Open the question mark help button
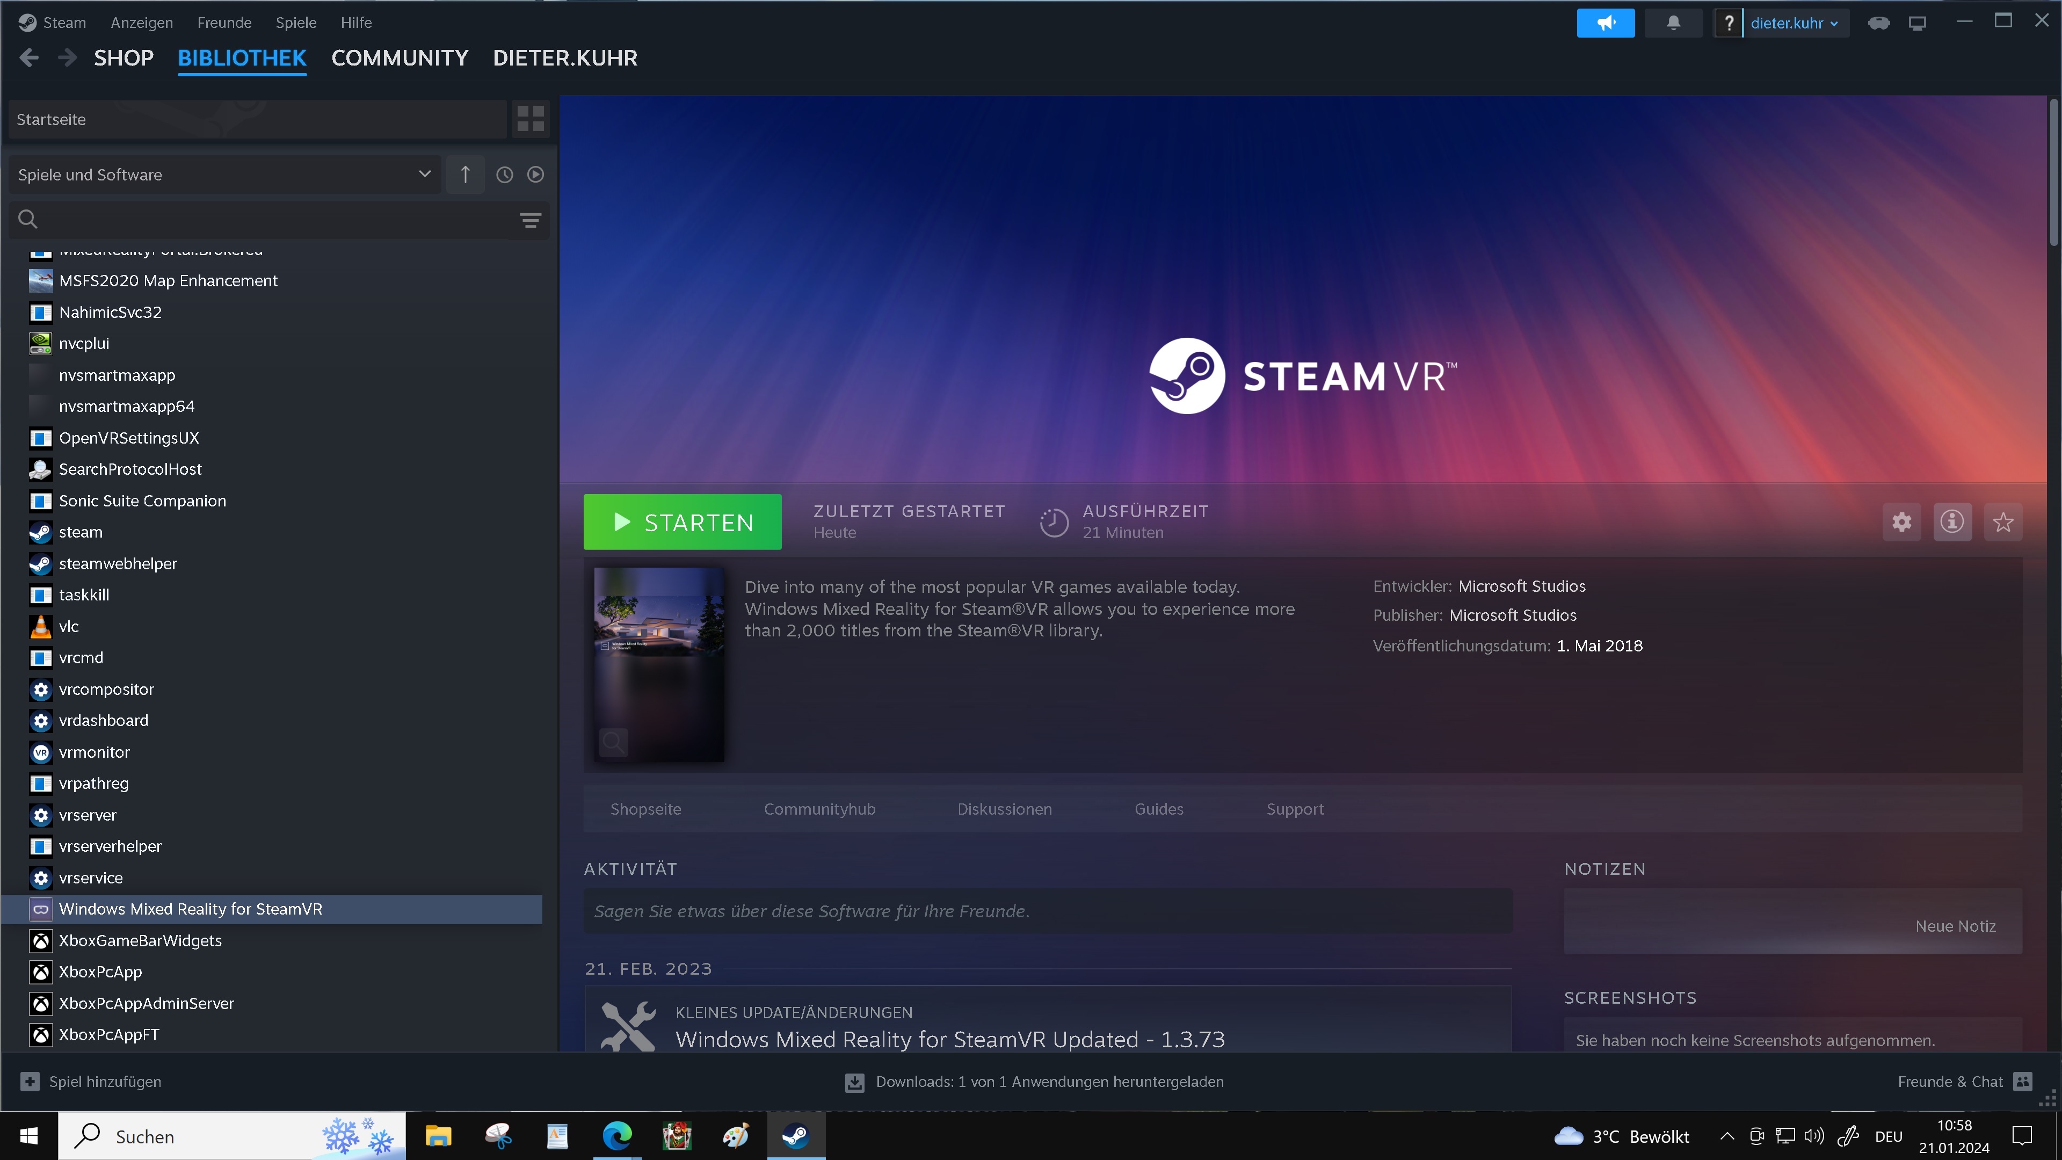This screenshot has width=2062, height=1160. pyautogui.click(x=1728, y=23)
